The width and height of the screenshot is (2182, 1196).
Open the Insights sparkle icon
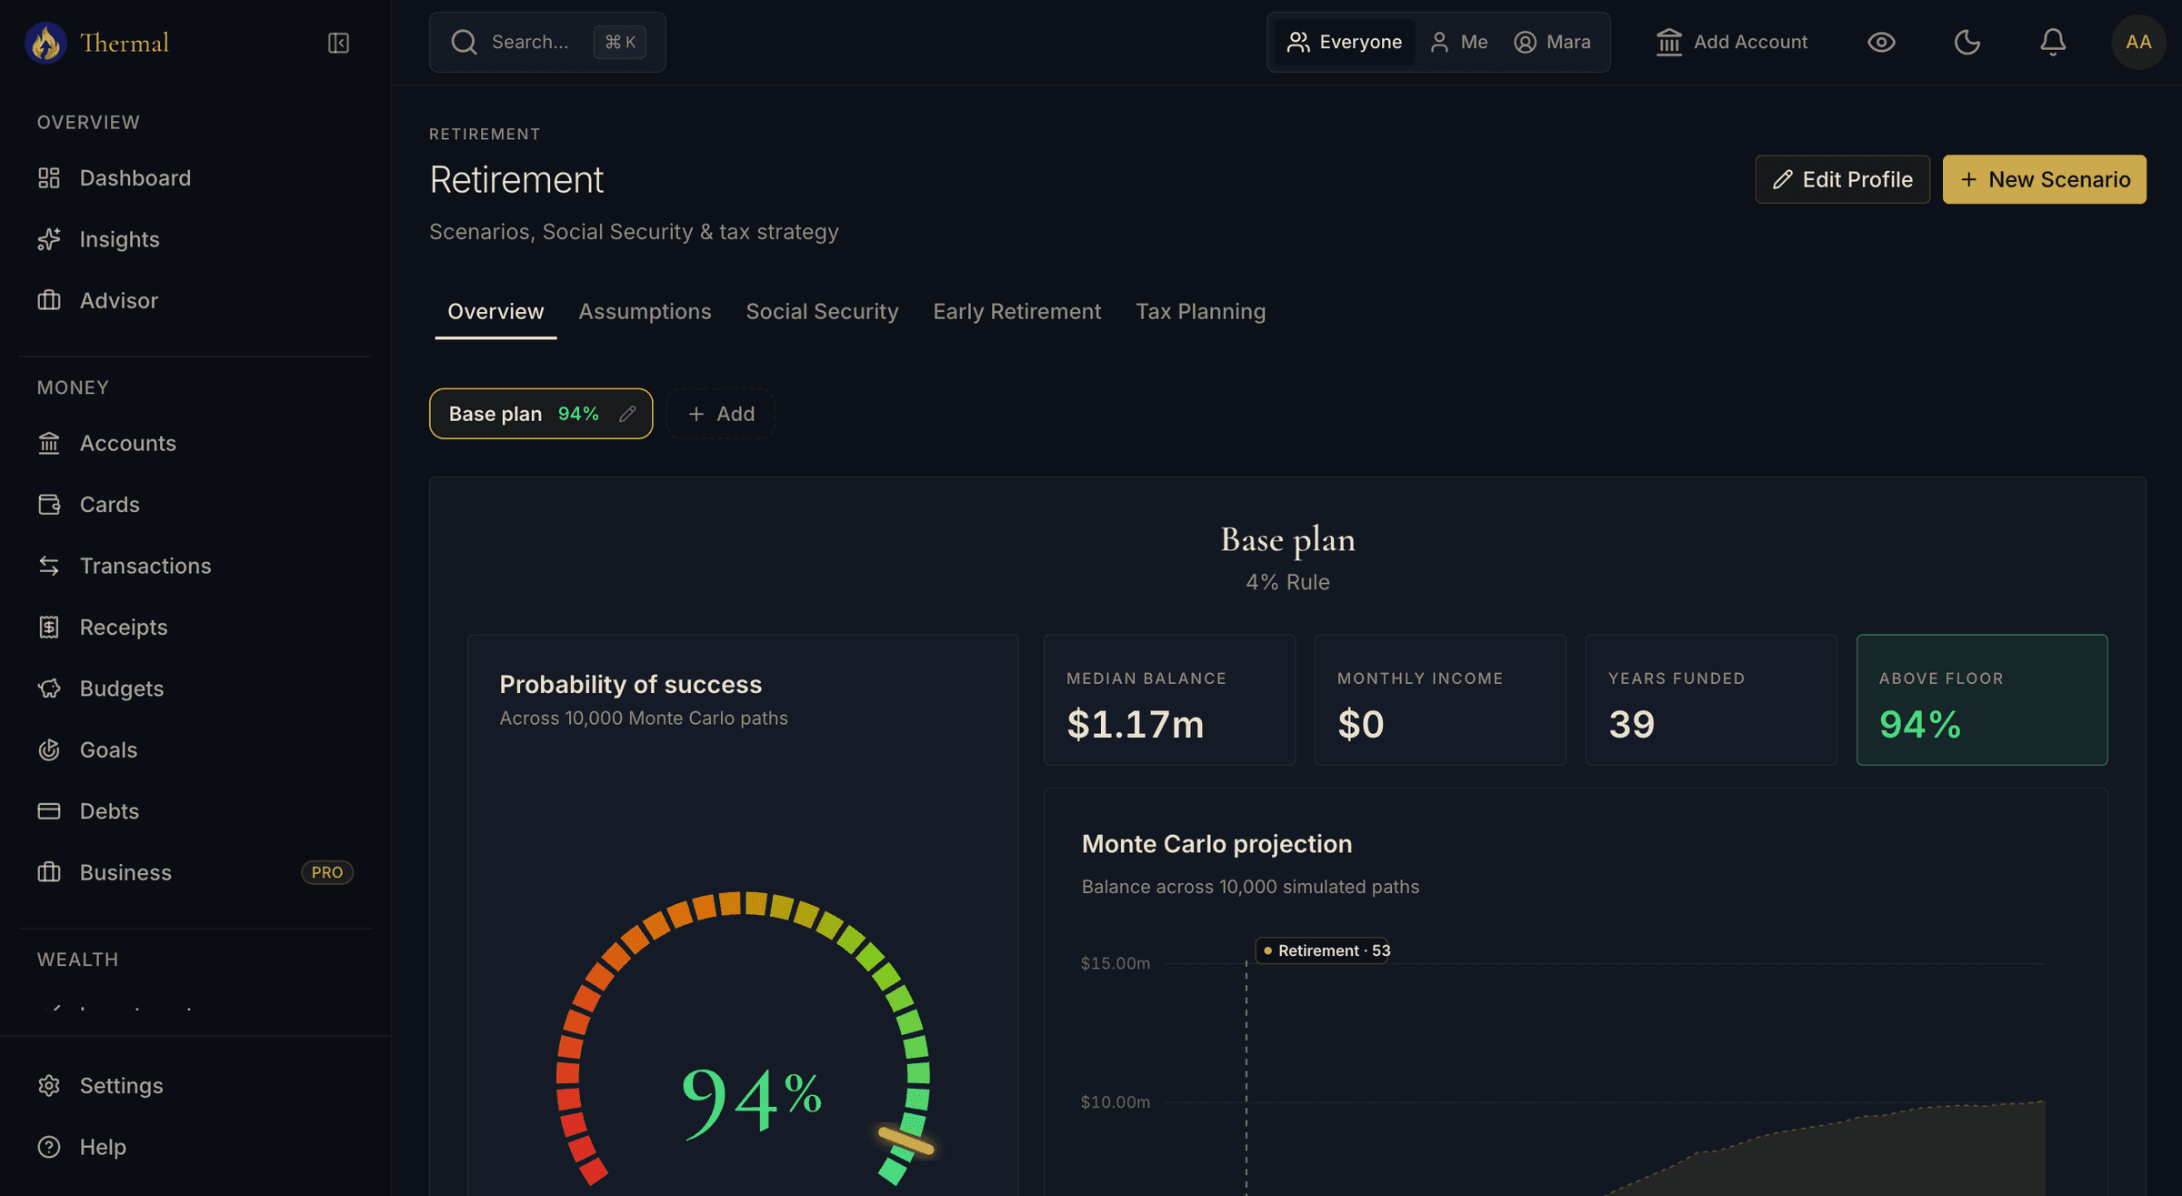pyautogui.click(x=49, y=239)
